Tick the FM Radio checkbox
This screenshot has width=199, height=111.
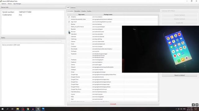click(69, 51)
